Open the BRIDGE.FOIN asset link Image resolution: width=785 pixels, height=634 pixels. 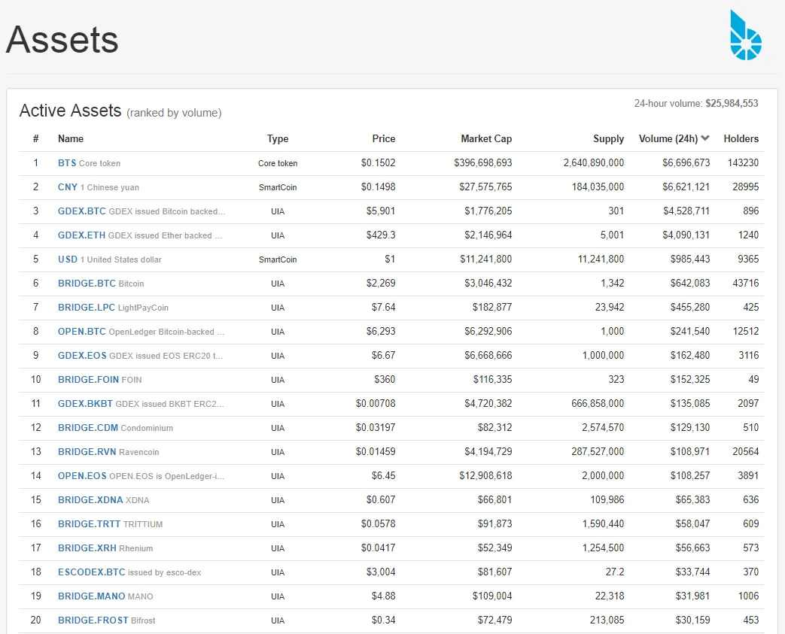pos(88,379)
